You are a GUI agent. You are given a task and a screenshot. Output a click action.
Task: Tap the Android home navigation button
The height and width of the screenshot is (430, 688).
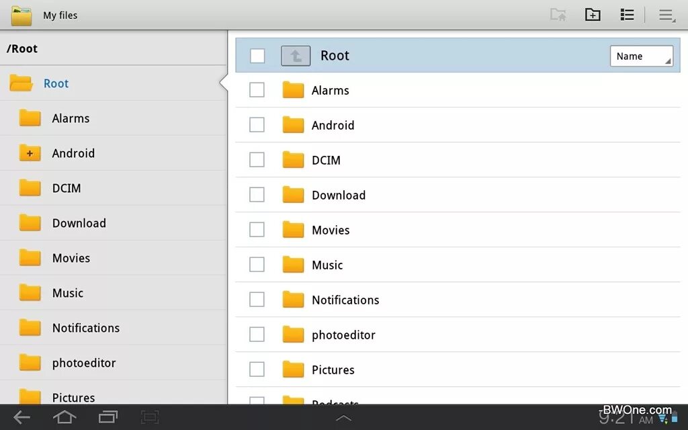click(64, 417)
